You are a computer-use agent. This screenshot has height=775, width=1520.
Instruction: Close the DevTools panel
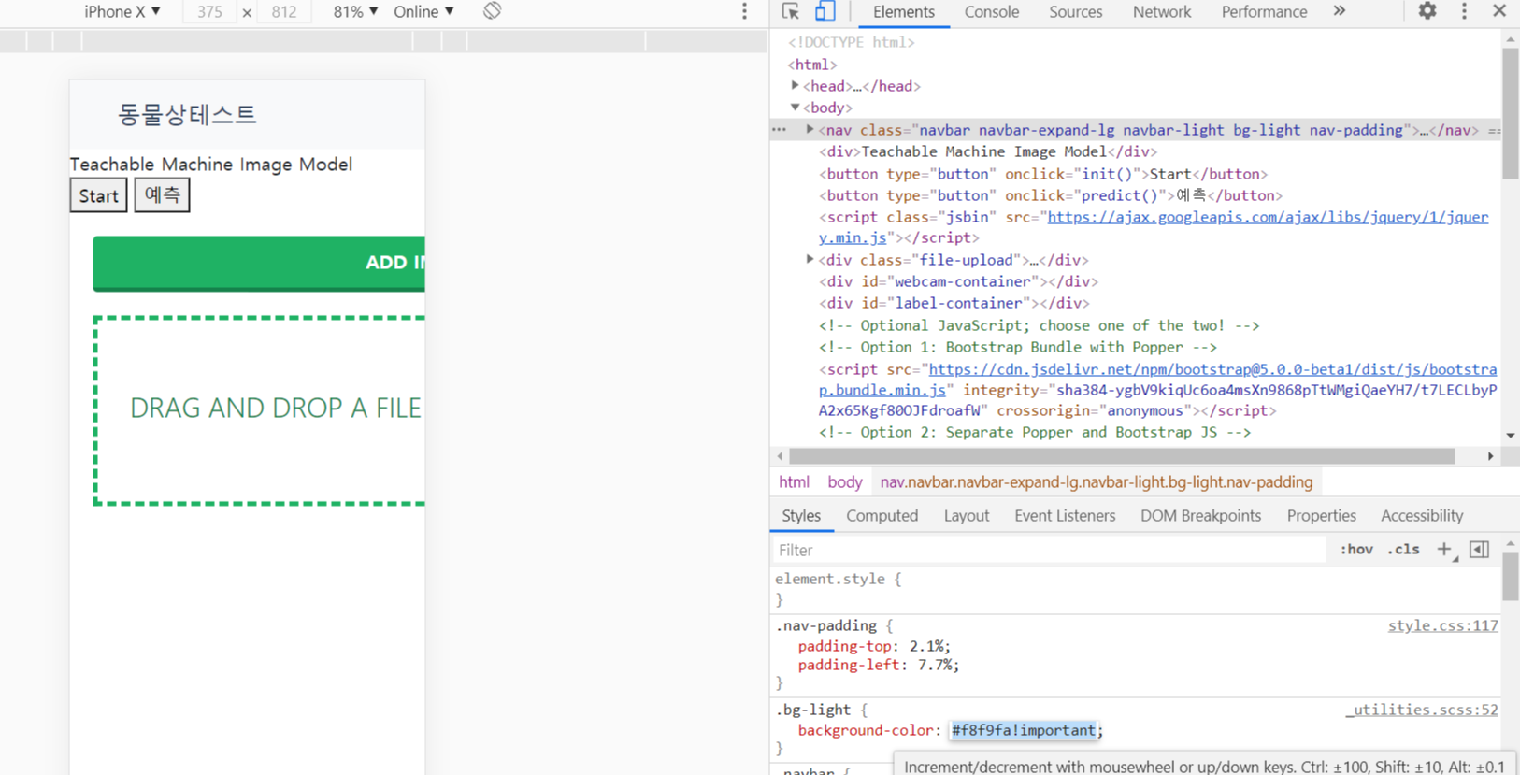1499,11
